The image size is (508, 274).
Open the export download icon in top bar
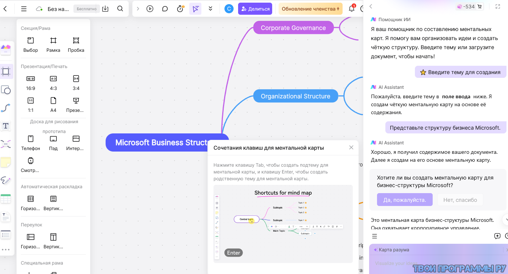click(105, 9)
